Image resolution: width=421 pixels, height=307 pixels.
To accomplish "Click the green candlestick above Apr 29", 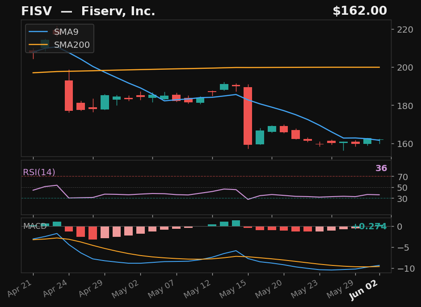I will tap(105, 102).
